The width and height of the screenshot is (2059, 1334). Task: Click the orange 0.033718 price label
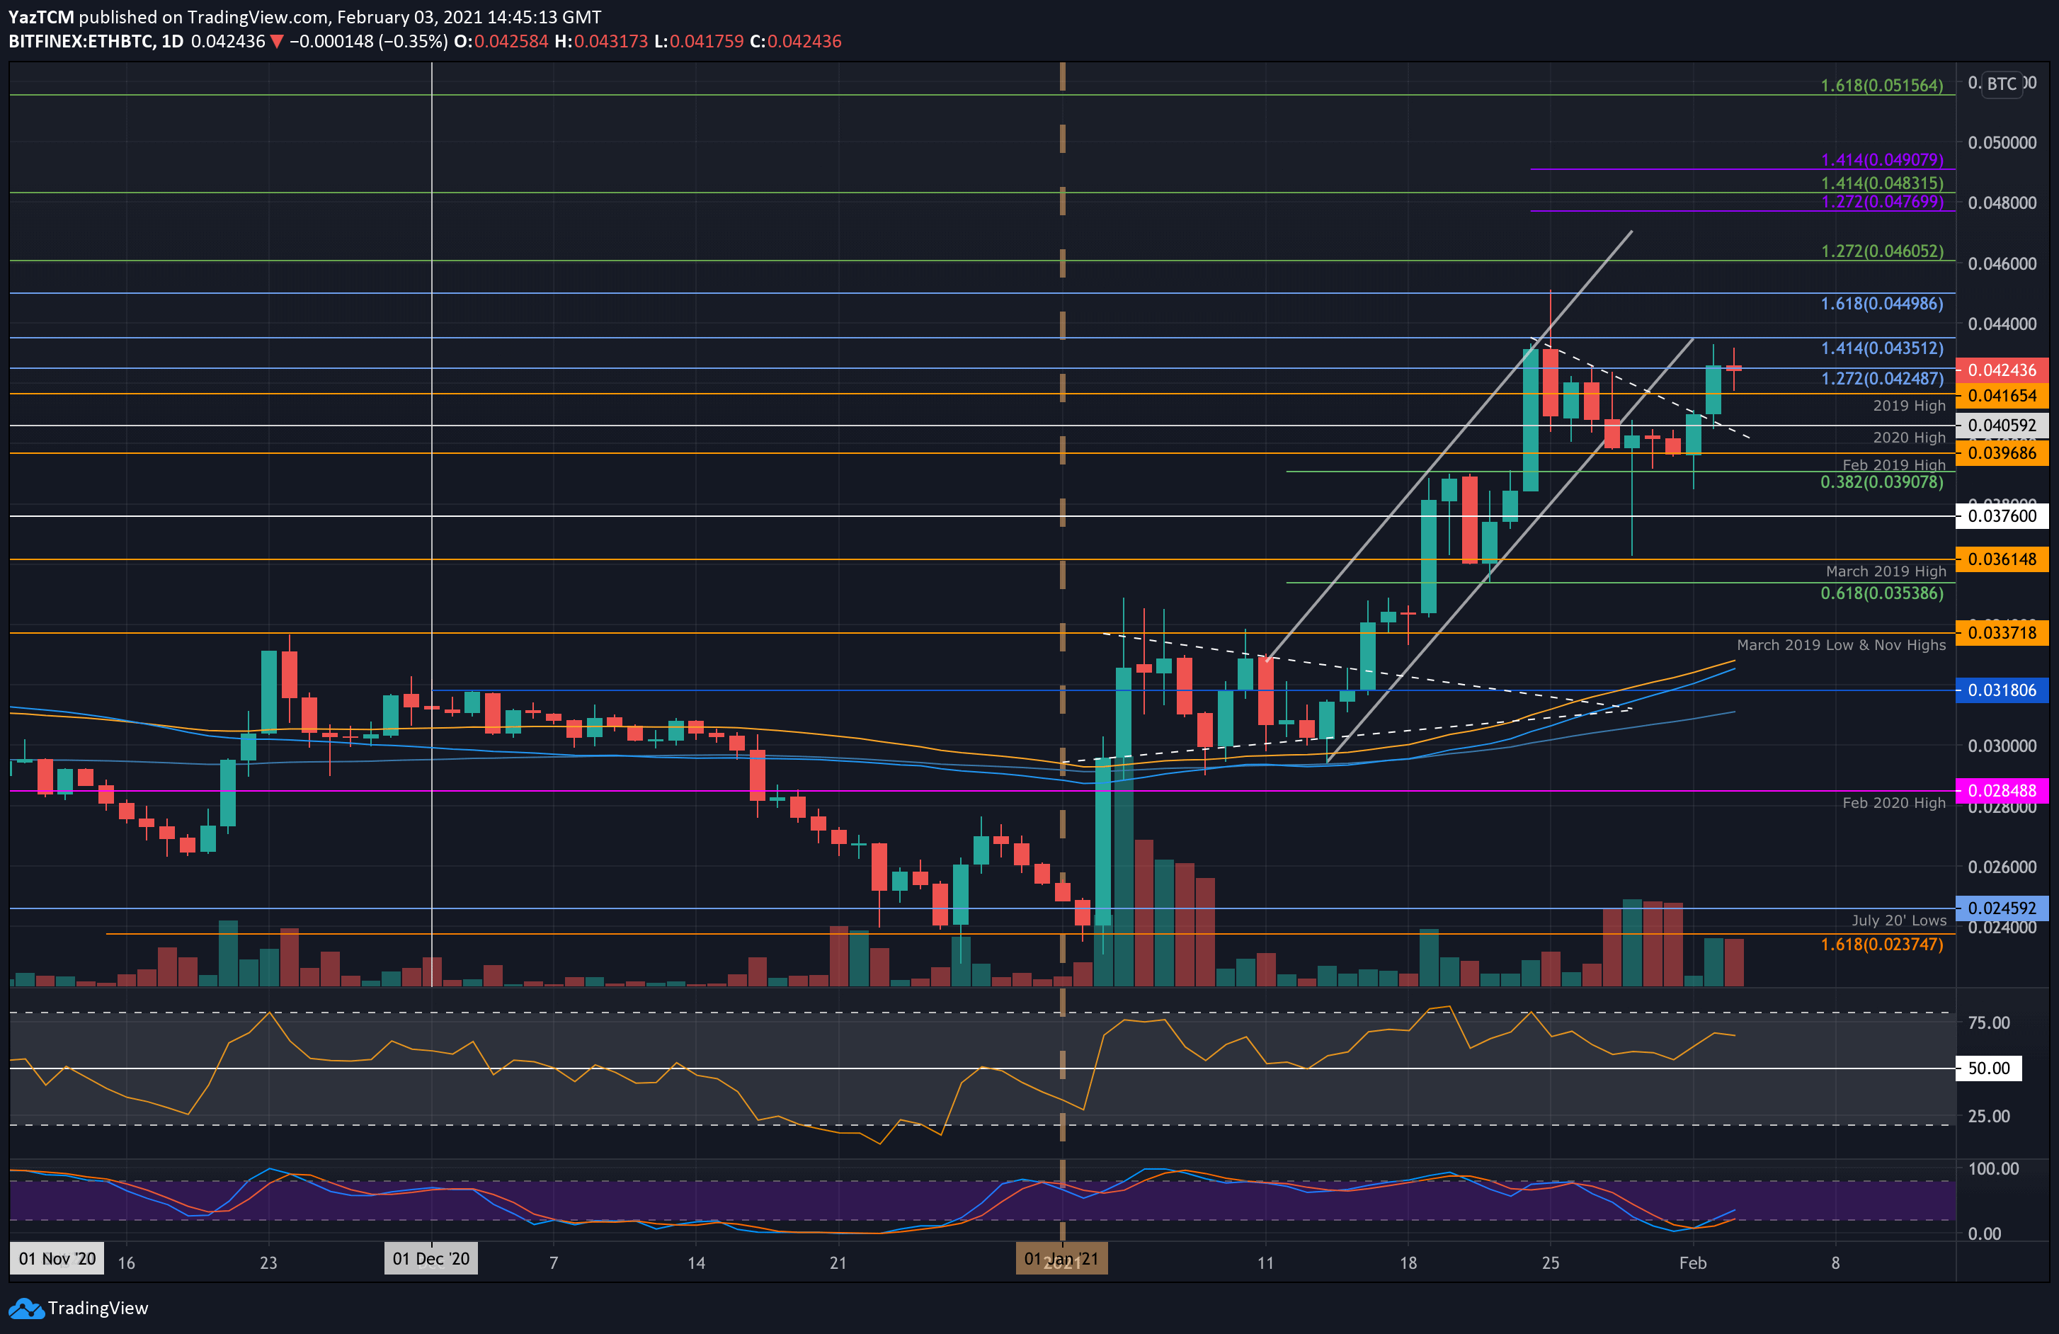pyautogui.click(x=2002, y=632)
